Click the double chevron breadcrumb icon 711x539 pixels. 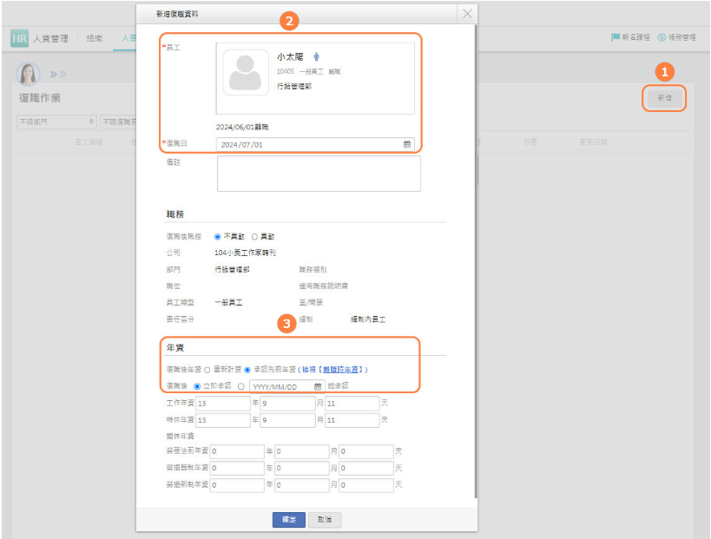tap(58, 74)
